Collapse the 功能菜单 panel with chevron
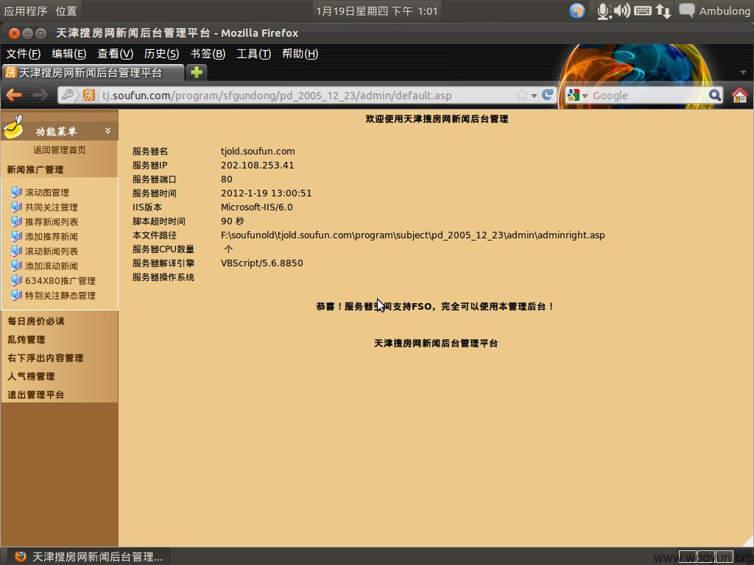754x565 pixels. click(108, 131)
